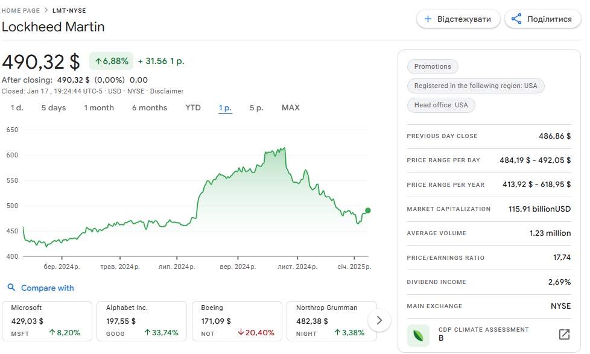The width and height of the screenshot is (590, 354).
Task: Click the green up arrow in 6,88% badge
Action: tap(98, 61)
